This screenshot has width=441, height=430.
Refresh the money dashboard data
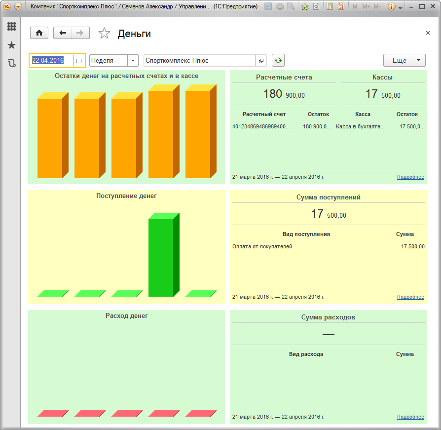[278, 60]
